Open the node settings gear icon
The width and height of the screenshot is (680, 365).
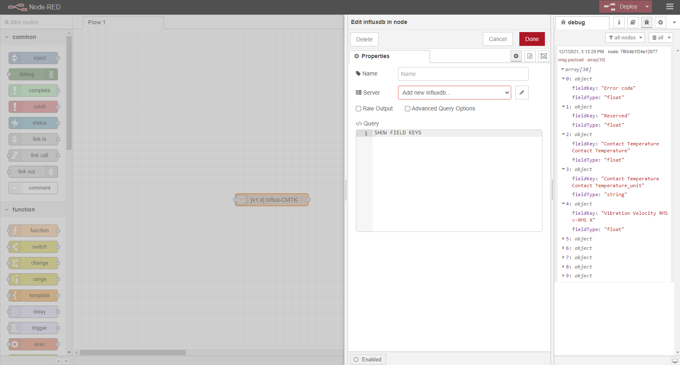coord(516,56)
